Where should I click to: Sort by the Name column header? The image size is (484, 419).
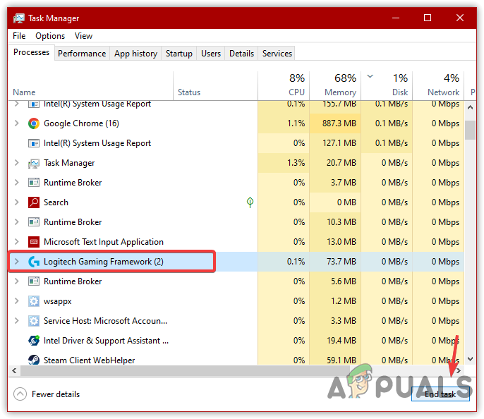tap(91, 86)
